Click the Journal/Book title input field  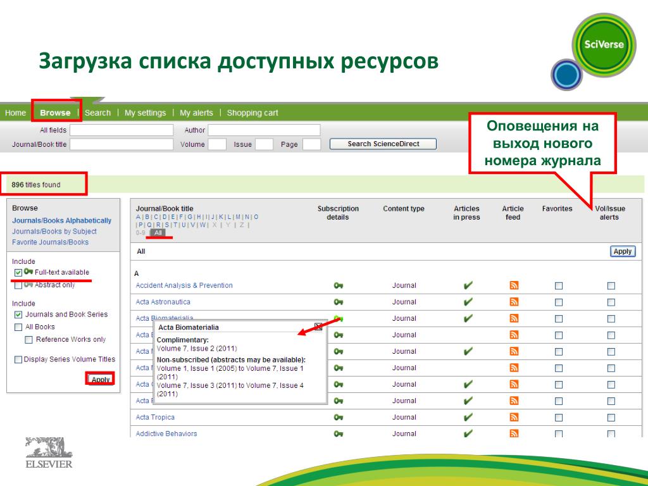[x=121, y=144]
